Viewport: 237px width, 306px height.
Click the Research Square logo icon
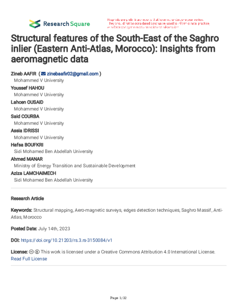tap(35, 24)
